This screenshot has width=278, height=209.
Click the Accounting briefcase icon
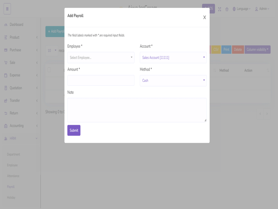click(x=6, y=126)
